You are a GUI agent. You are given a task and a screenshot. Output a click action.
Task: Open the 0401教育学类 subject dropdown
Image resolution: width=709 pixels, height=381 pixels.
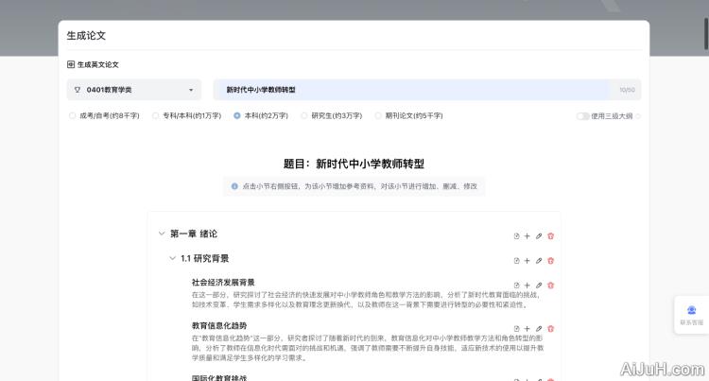pyautogui.click(x=134, y=90)
